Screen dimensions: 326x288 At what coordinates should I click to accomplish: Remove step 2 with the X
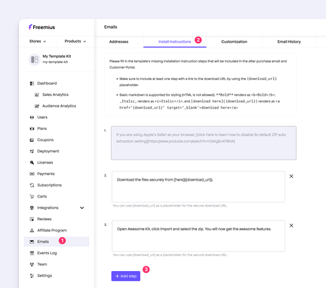coord(291,176)
